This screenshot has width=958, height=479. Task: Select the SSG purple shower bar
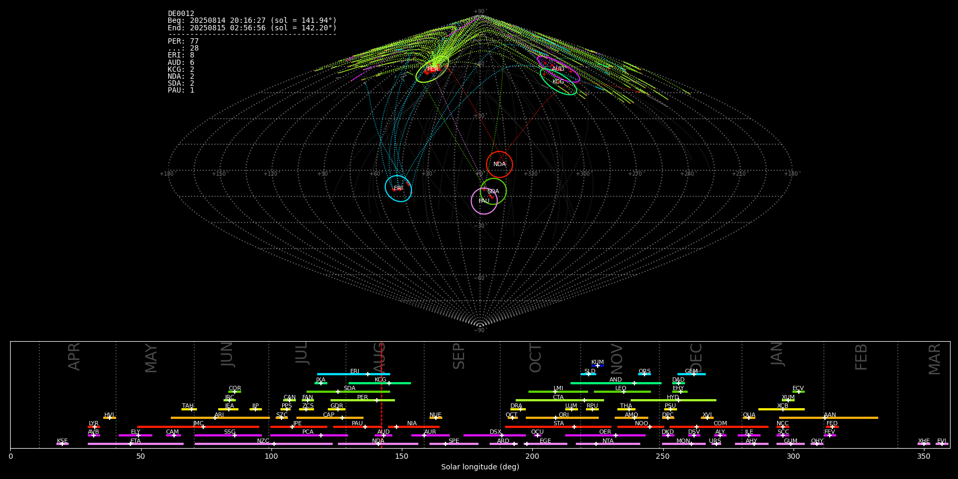[228, 435]
